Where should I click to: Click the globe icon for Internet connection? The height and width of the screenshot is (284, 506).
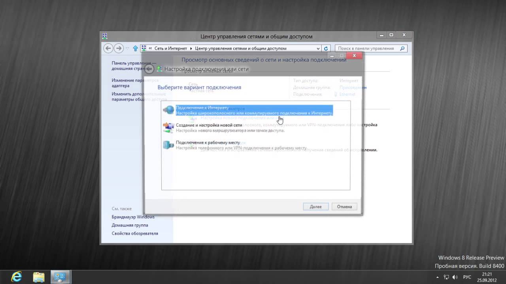point(168,110)
